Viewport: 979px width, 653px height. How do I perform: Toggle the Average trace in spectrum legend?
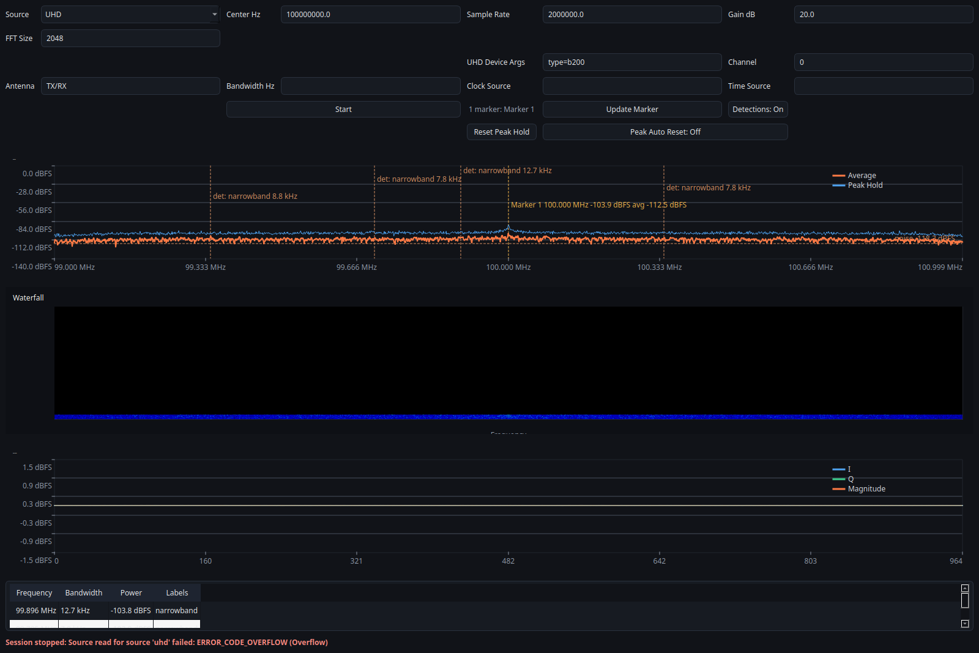861,175
